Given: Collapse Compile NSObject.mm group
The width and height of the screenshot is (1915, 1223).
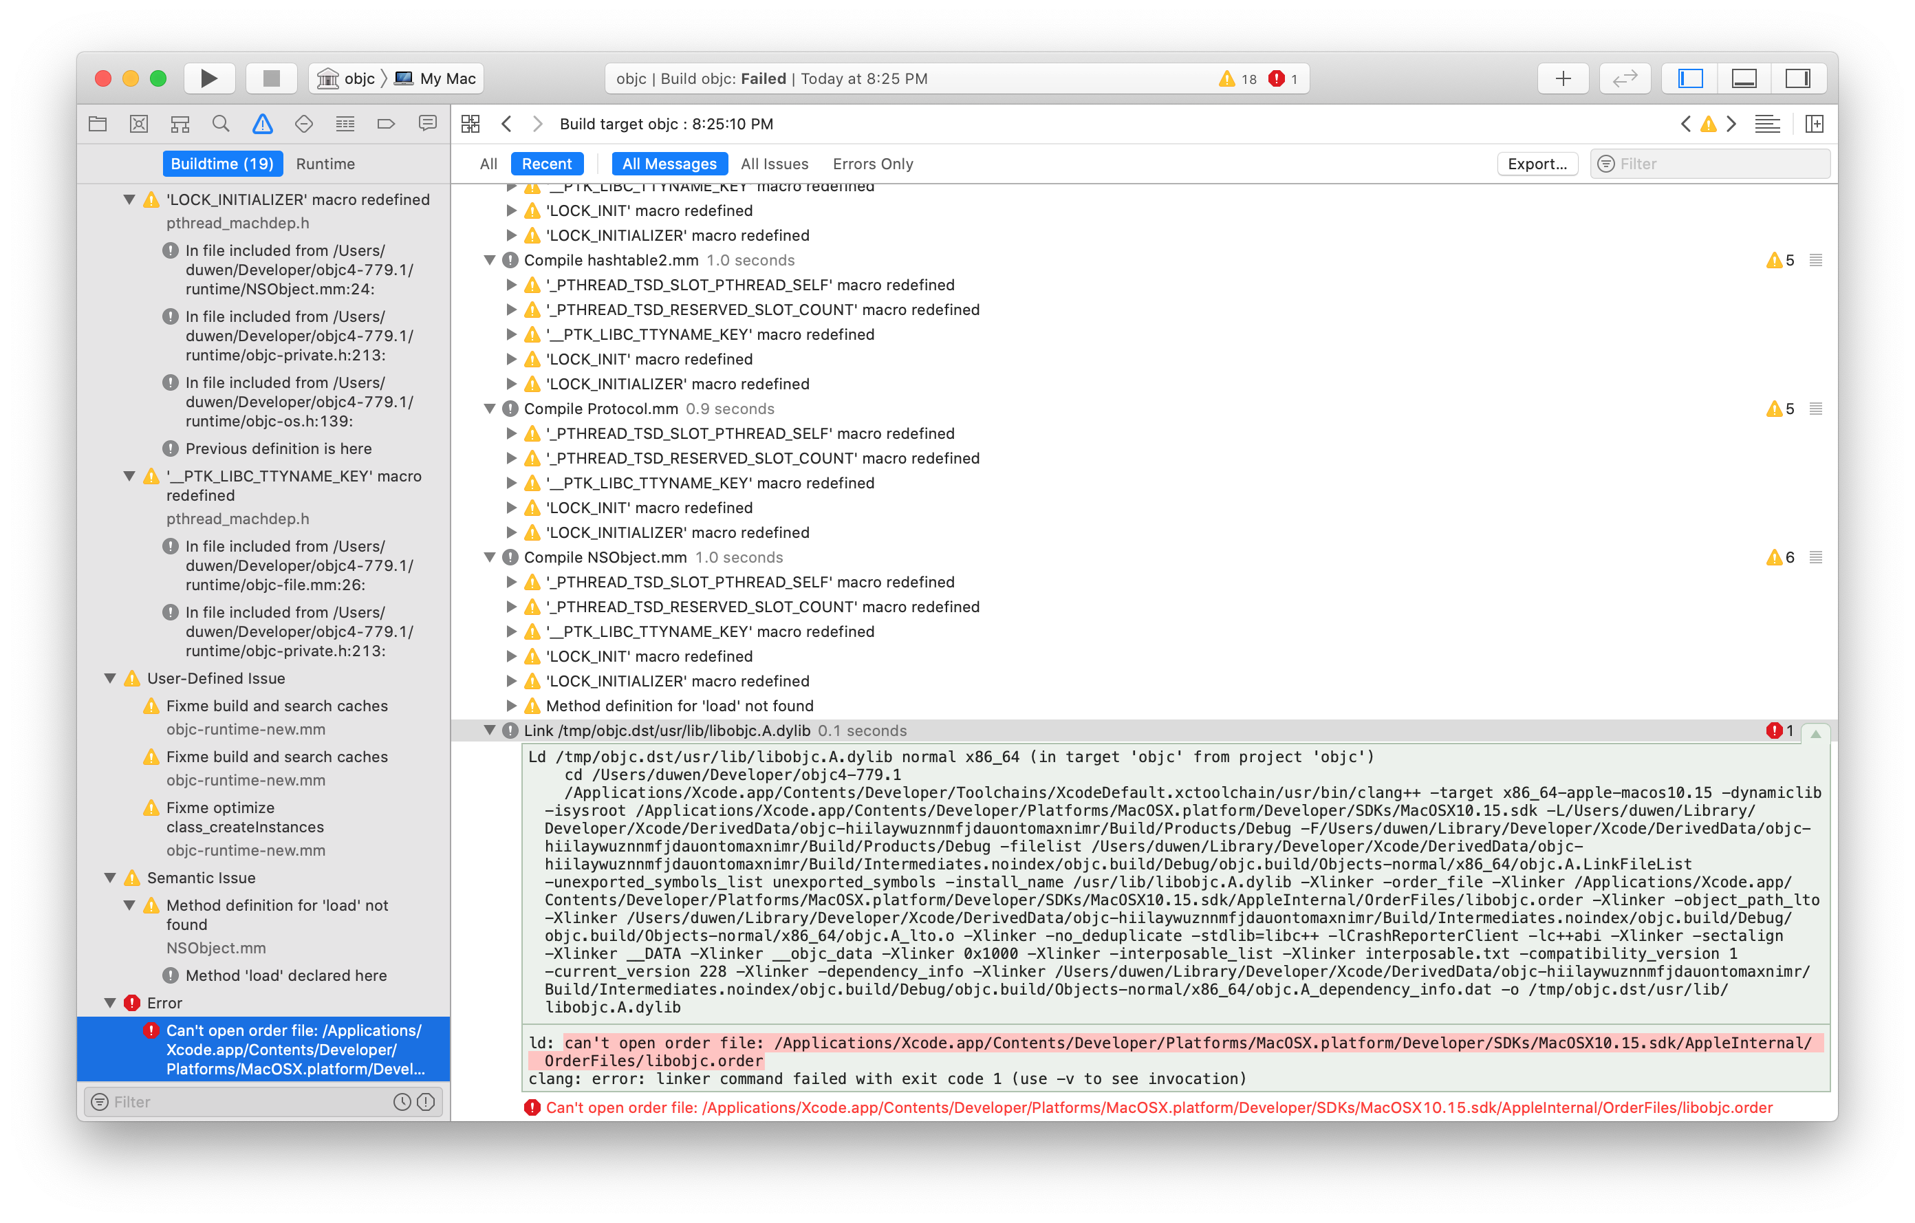Looking at the screenshot, I should 490,557.
